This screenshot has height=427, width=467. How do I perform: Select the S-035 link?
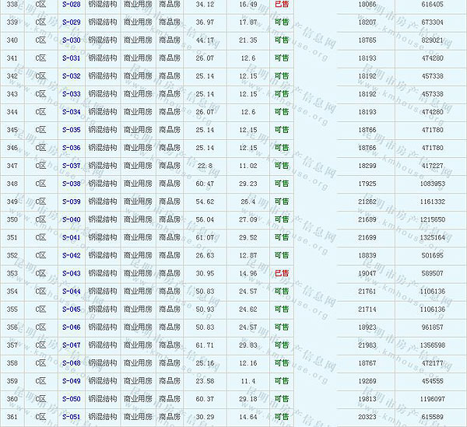(x=70, y=130)
